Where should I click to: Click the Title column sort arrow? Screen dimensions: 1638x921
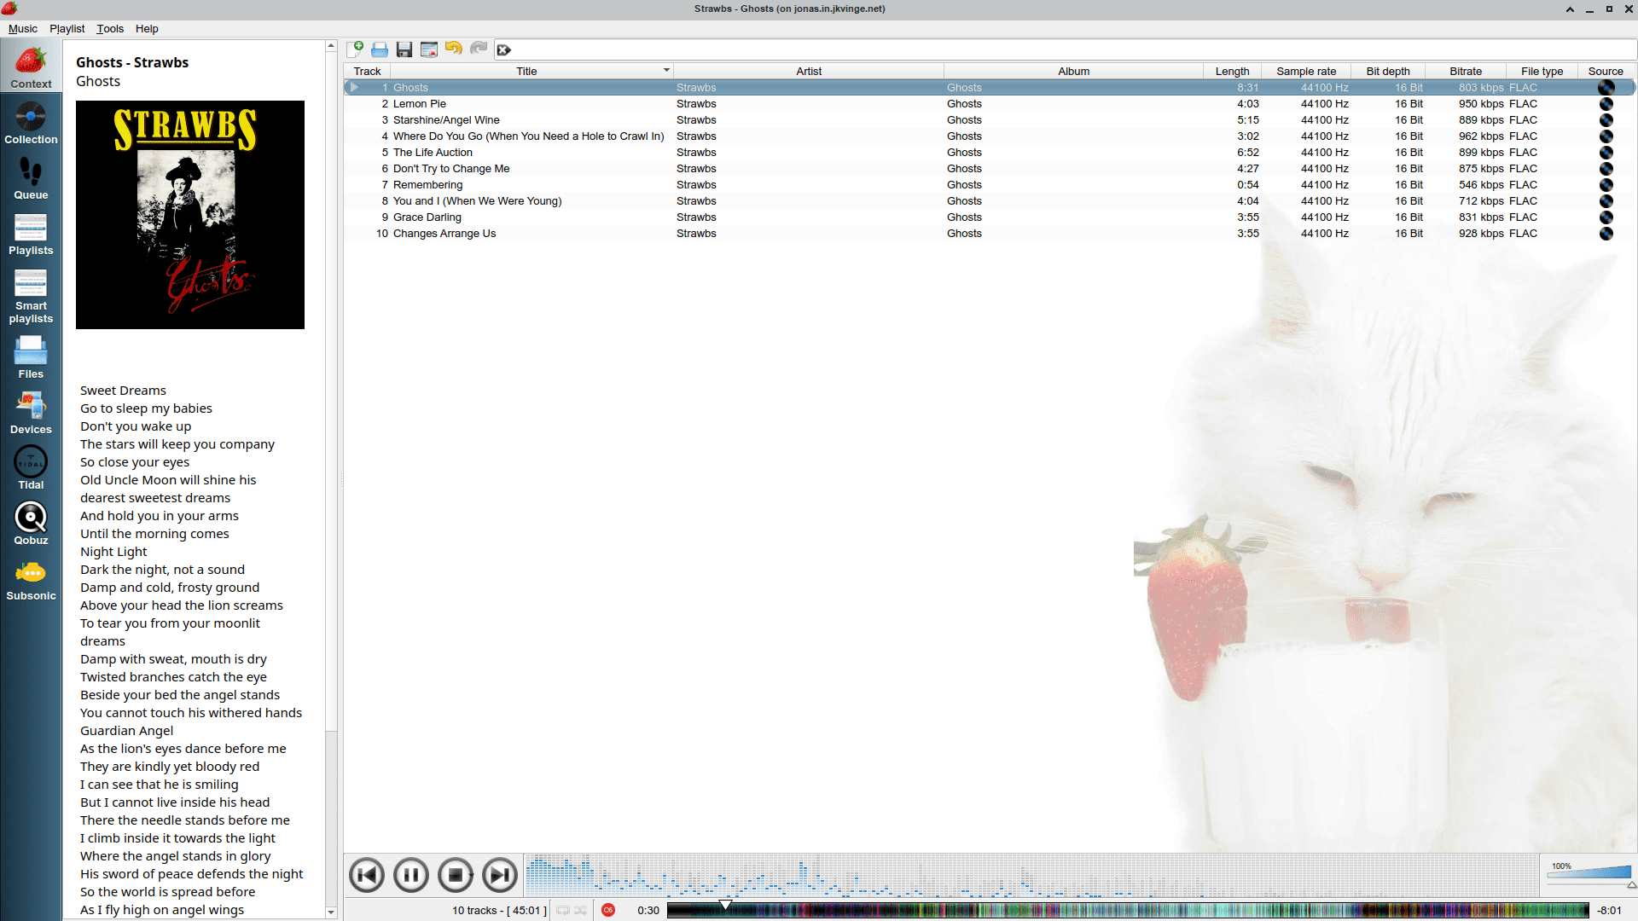[x=666, y=71]
